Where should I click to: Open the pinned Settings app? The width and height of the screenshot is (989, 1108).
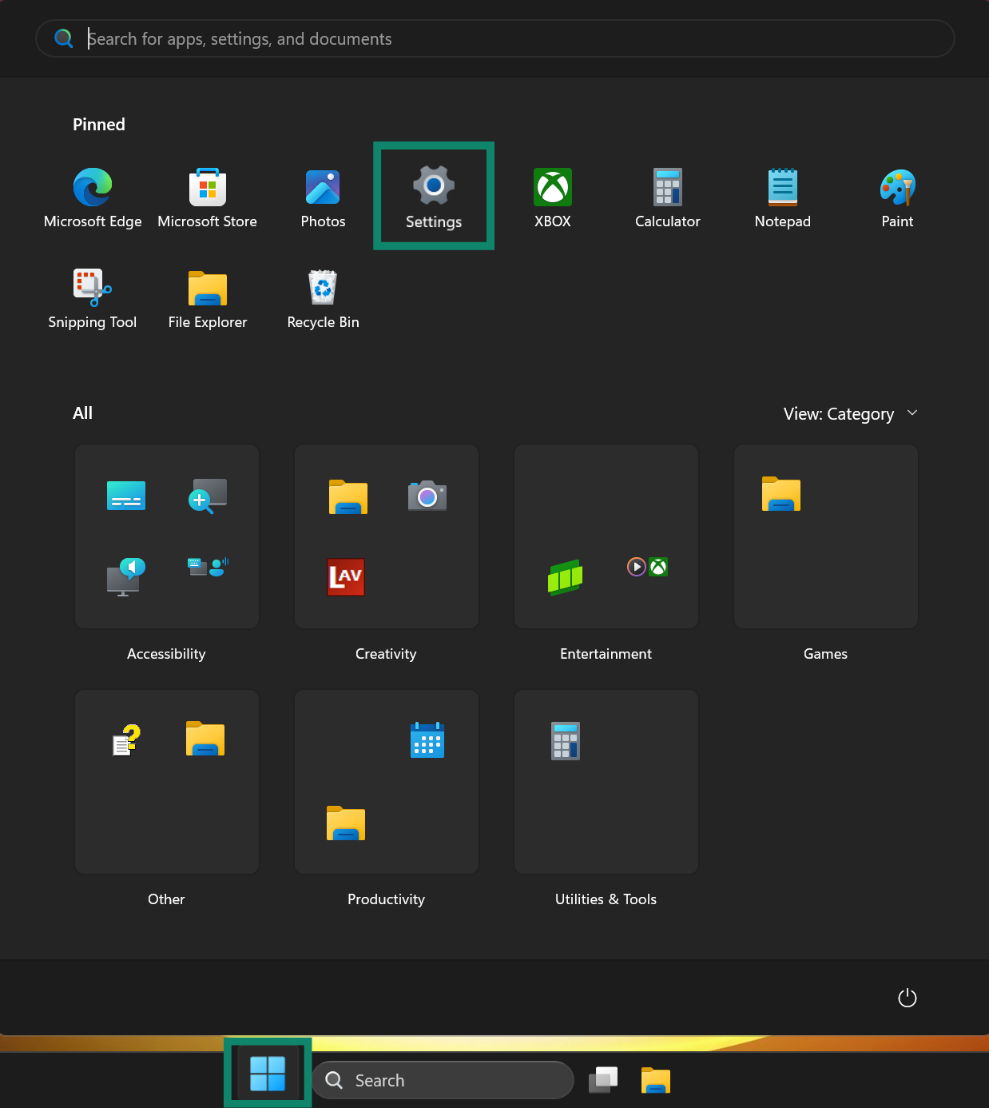434,197
